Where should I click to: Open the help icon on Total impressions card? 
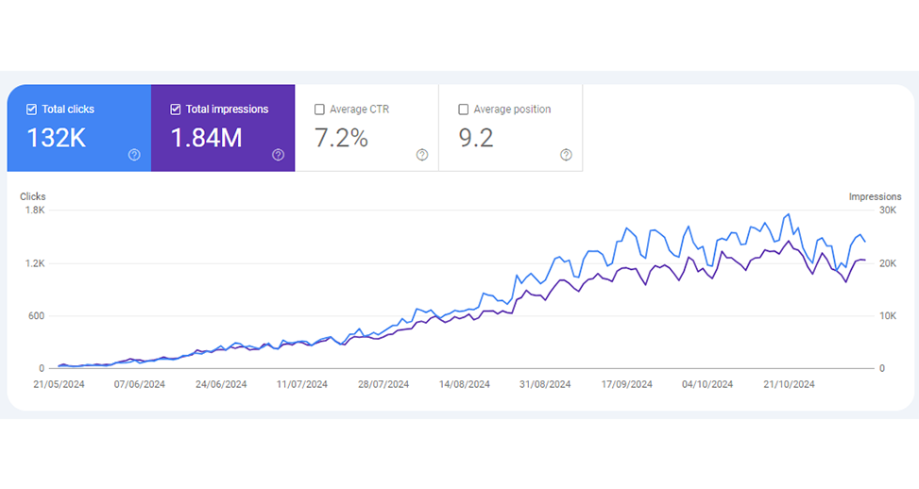278,155
